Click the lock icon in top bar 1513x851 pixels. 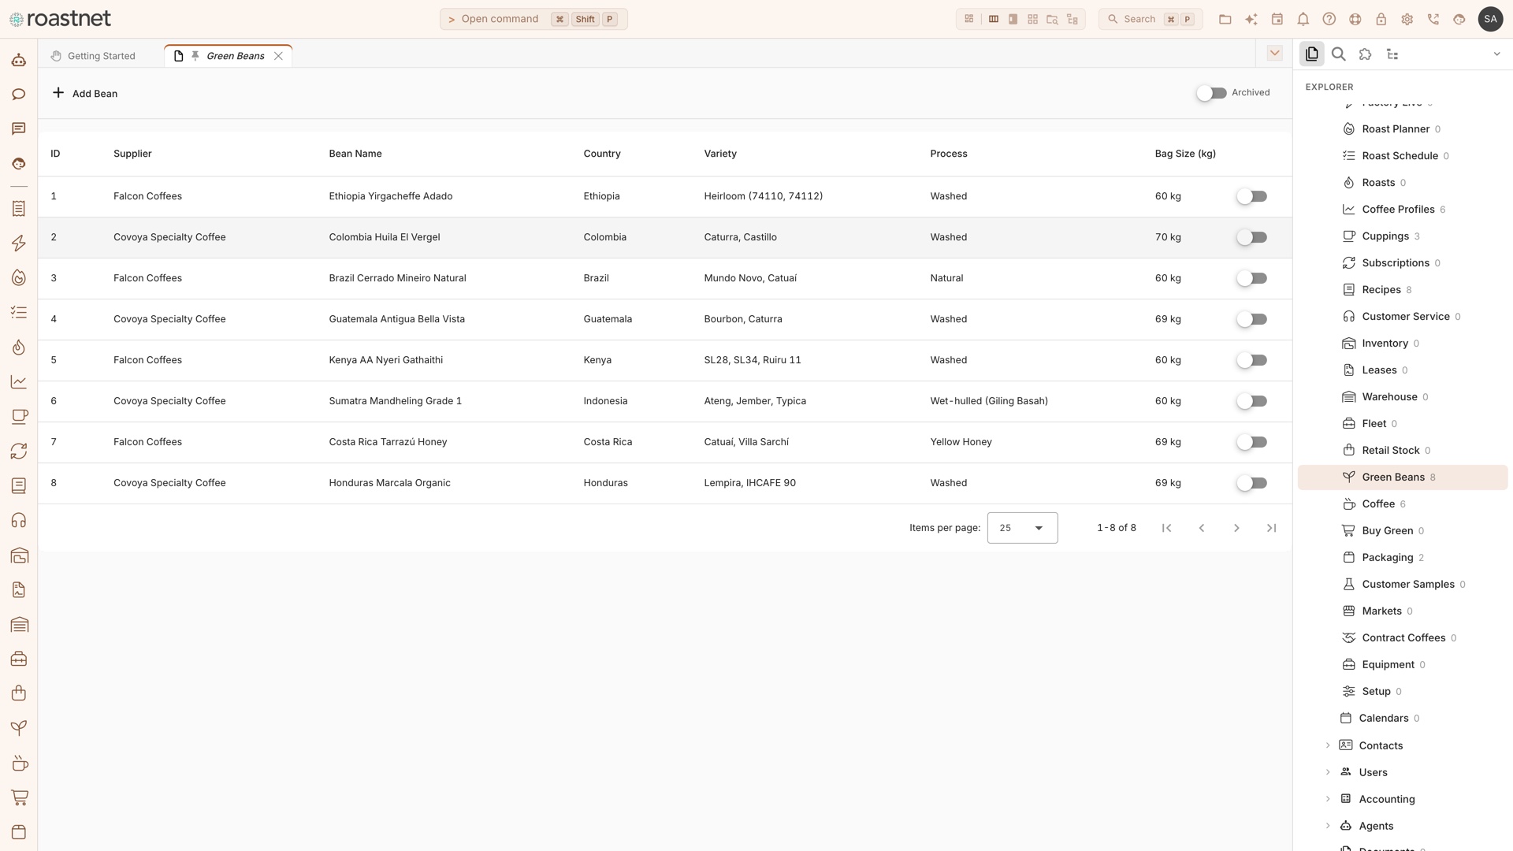[1381, 19]
